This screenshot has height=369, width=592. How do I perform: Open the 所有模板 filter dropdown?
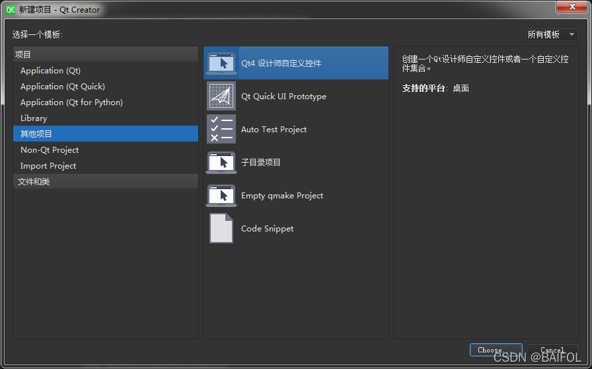coord(552,34)
